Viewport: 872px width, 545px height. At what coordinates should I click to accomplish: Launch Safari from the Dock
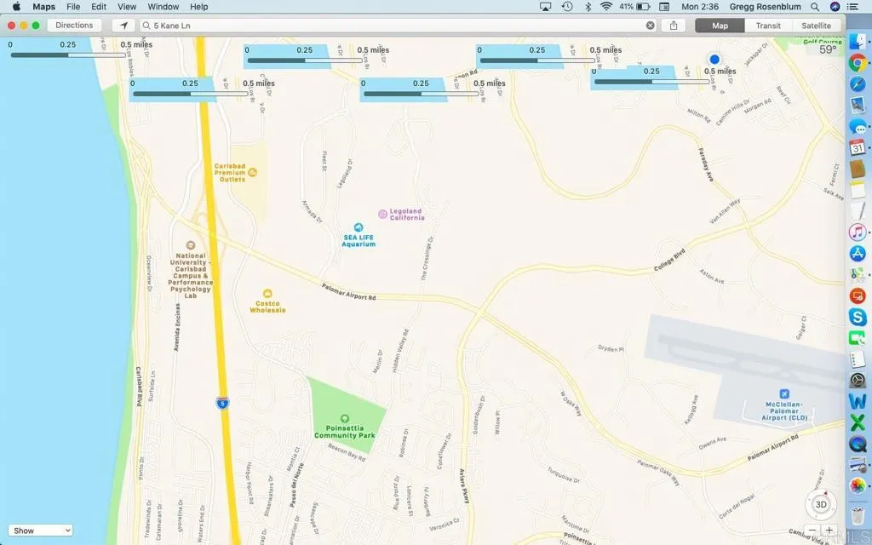coord(858,84)
